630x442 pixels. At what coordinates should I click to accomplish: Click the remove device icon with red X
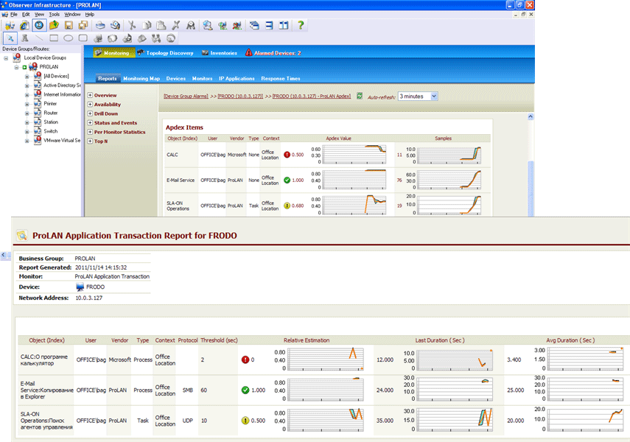pos(237,25)
